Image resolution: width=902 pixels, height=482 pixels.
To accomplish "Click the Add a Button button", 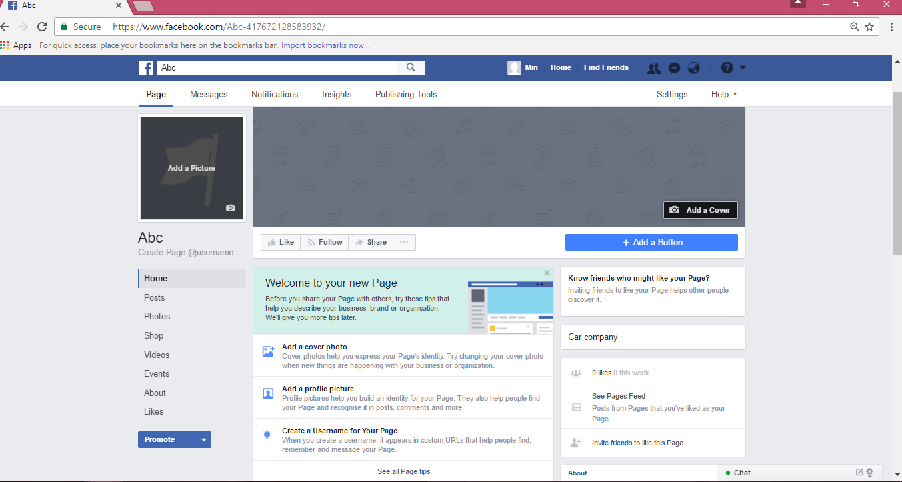I will [651, 242].
